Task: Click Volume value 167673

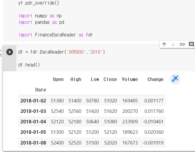Action: (x=130, y=143)
